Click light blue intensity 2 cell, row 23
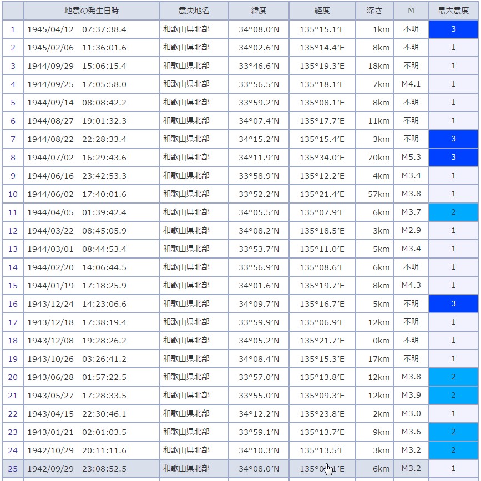 453,432
